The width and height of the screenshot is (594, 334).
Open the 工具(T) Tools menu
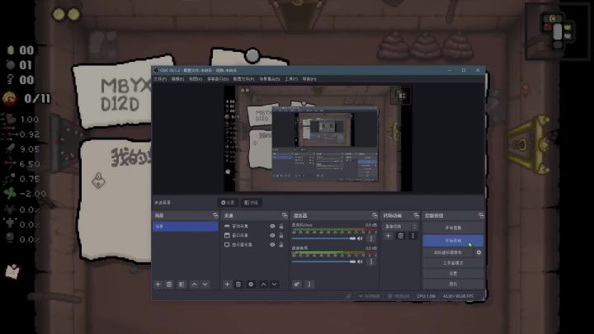[x=291, y=79]
